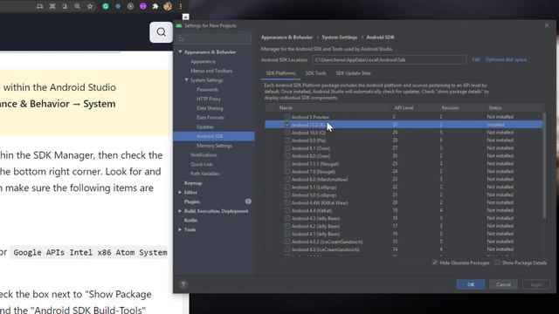
Task: Uncheck the Android 11.0 (R) checkbox
Action: tap(287, 125)
